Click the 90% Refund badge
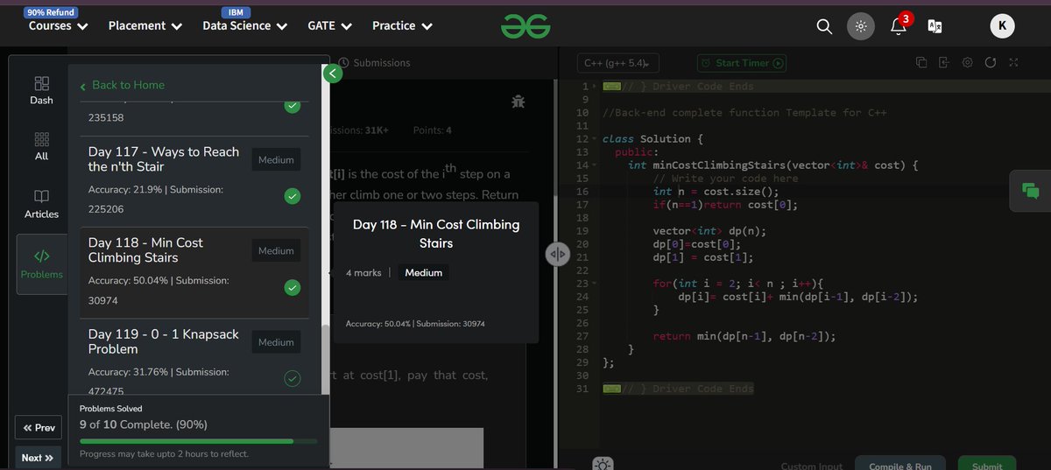This screenshot has width=1051, height=470. [51, 12]
